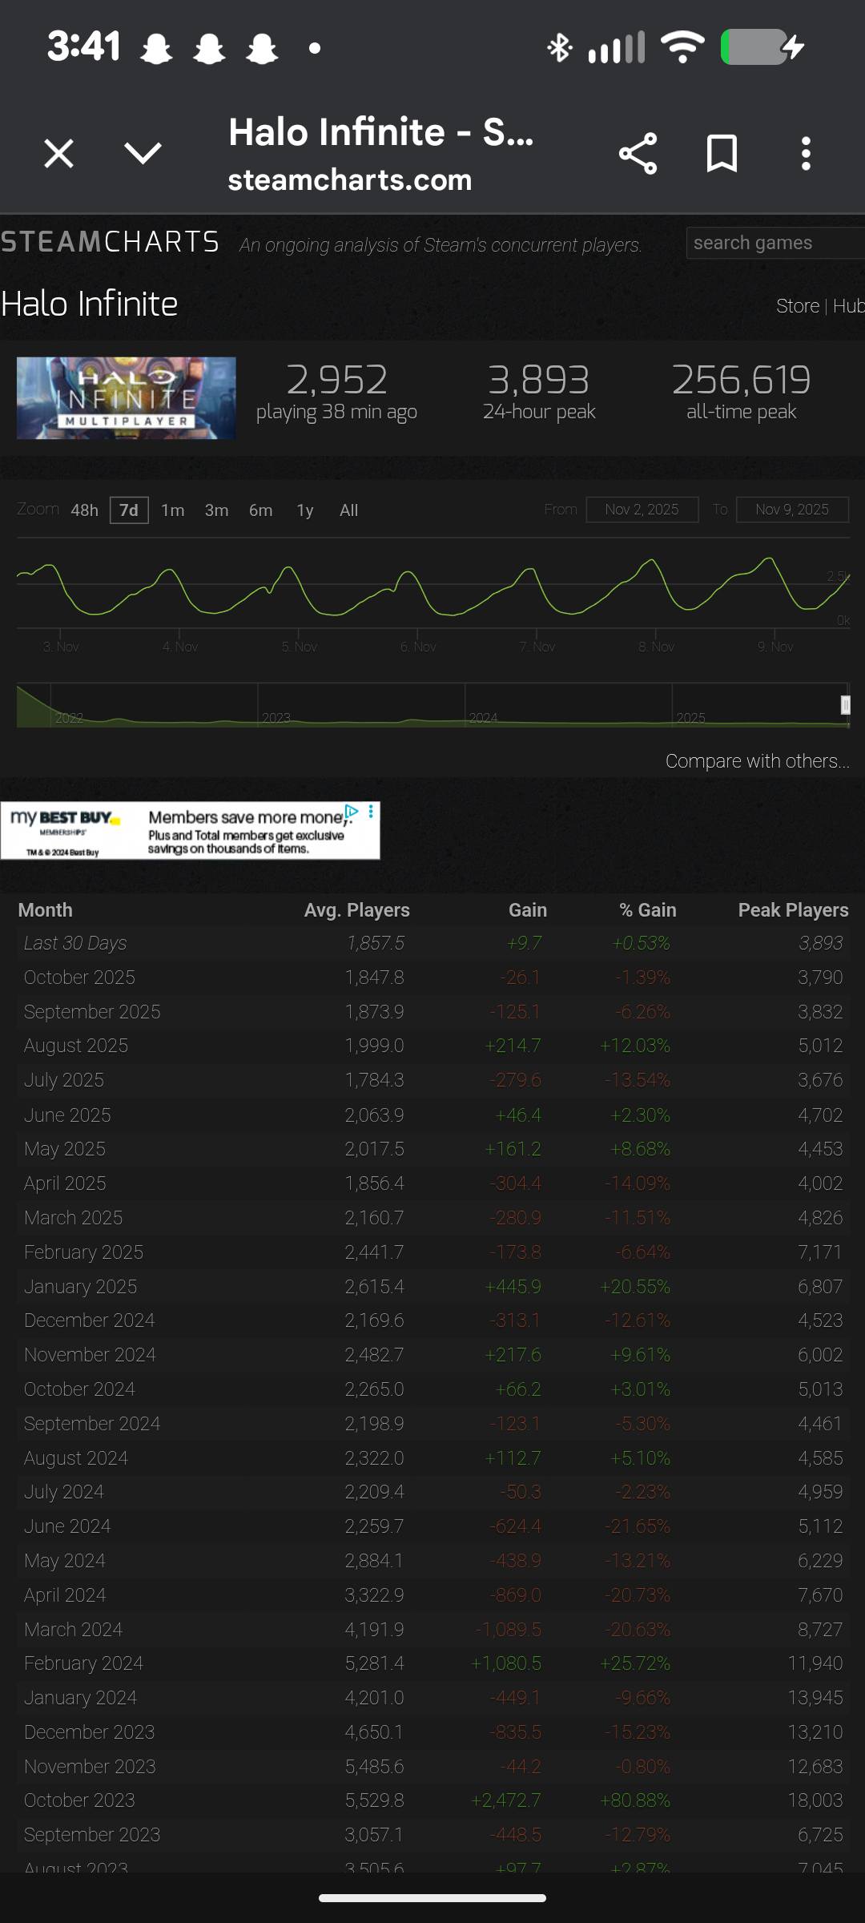Select the 7d zoom option
865x1923 pixels.
click(x=129, y=510)
